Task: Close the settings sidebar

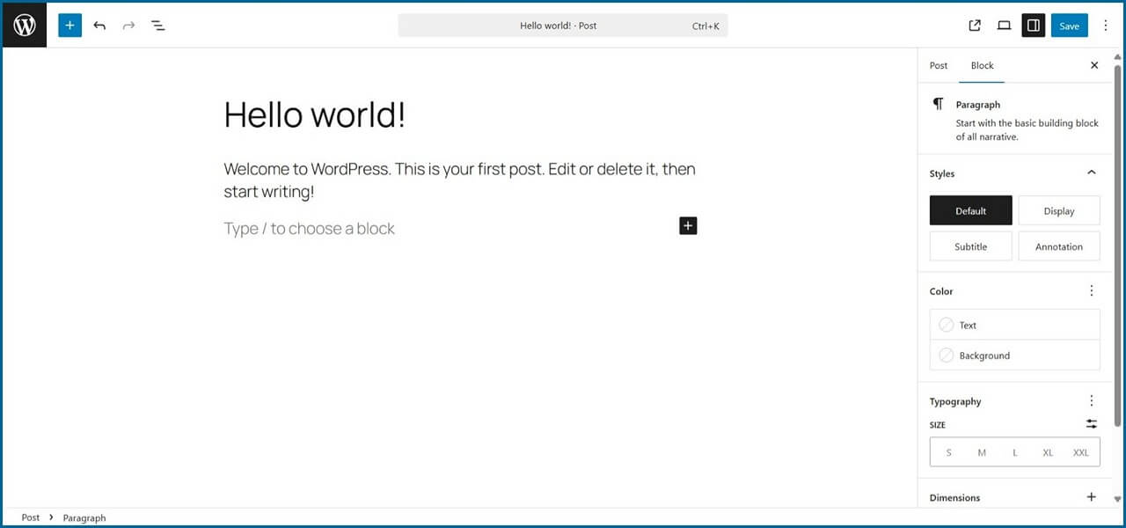Action: (1094, 65)
